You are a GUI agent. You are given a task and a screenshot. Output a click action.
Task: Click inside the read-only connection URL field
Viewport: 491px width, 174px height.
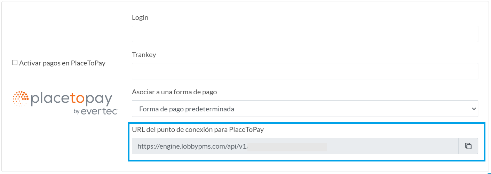pyautogui.click(x=295, y=146)
